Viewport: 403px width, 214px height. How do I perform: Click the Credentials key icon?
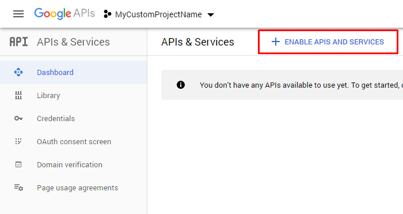point(18,118)
